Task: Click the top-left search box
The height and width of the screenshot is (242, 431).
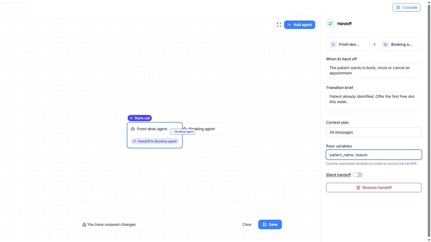Action: click(15, 7)
